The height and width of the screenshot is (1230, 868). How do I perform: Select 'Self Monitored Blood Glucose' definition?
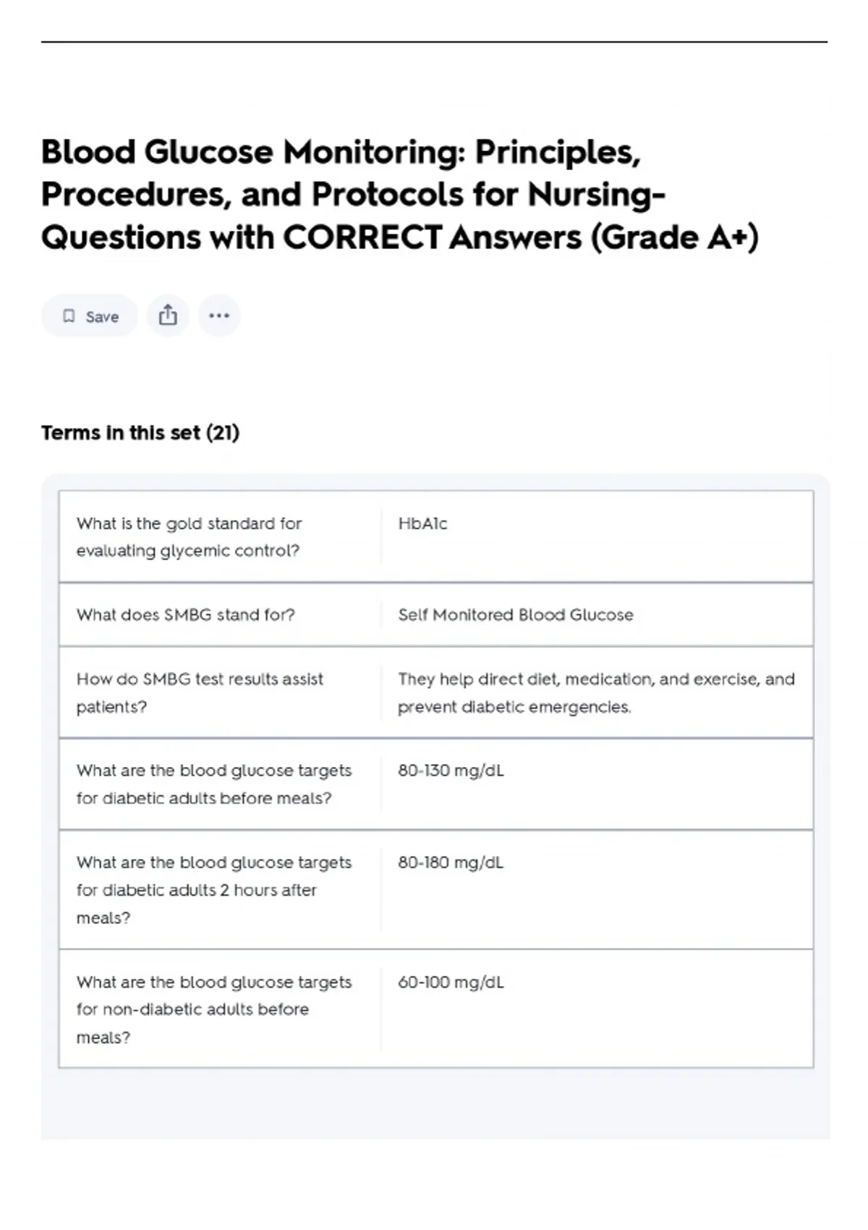pos(516,615)
